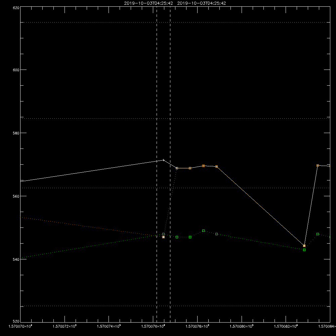Viewport: 336px width, 336px height.
Task: Click the y-axis label 540
Action: tap(16, 259)
